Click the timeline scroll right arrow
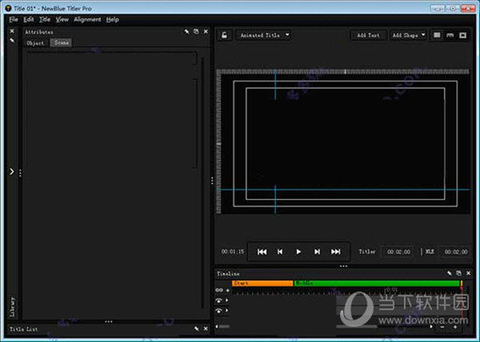The image size is (480, 342). click(431, 326)
